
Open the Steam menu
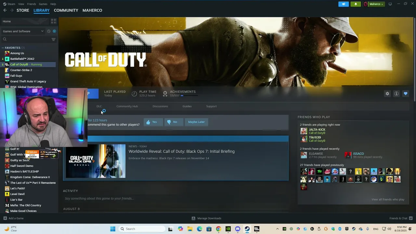(9, 4)
